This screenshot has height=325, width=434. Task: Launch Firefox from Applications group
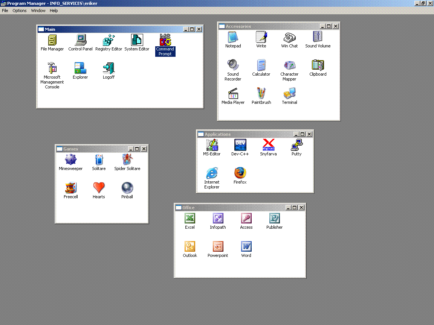coord(240,173)
